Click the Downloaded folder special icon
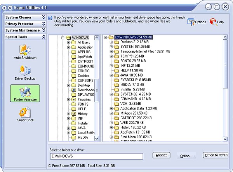This screenshot has height=172, width=233. pos(74,90)
